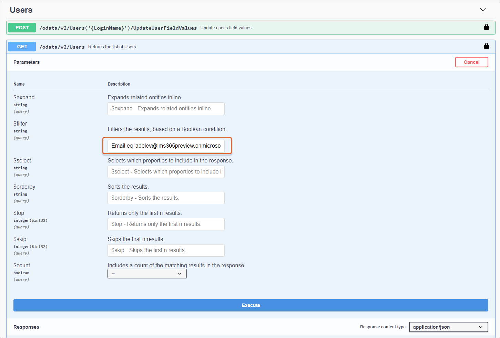Viewport: 500px width, 338px height.
Task: Click the lock icon on POST endpoint row
Action: tap(486, 27)
